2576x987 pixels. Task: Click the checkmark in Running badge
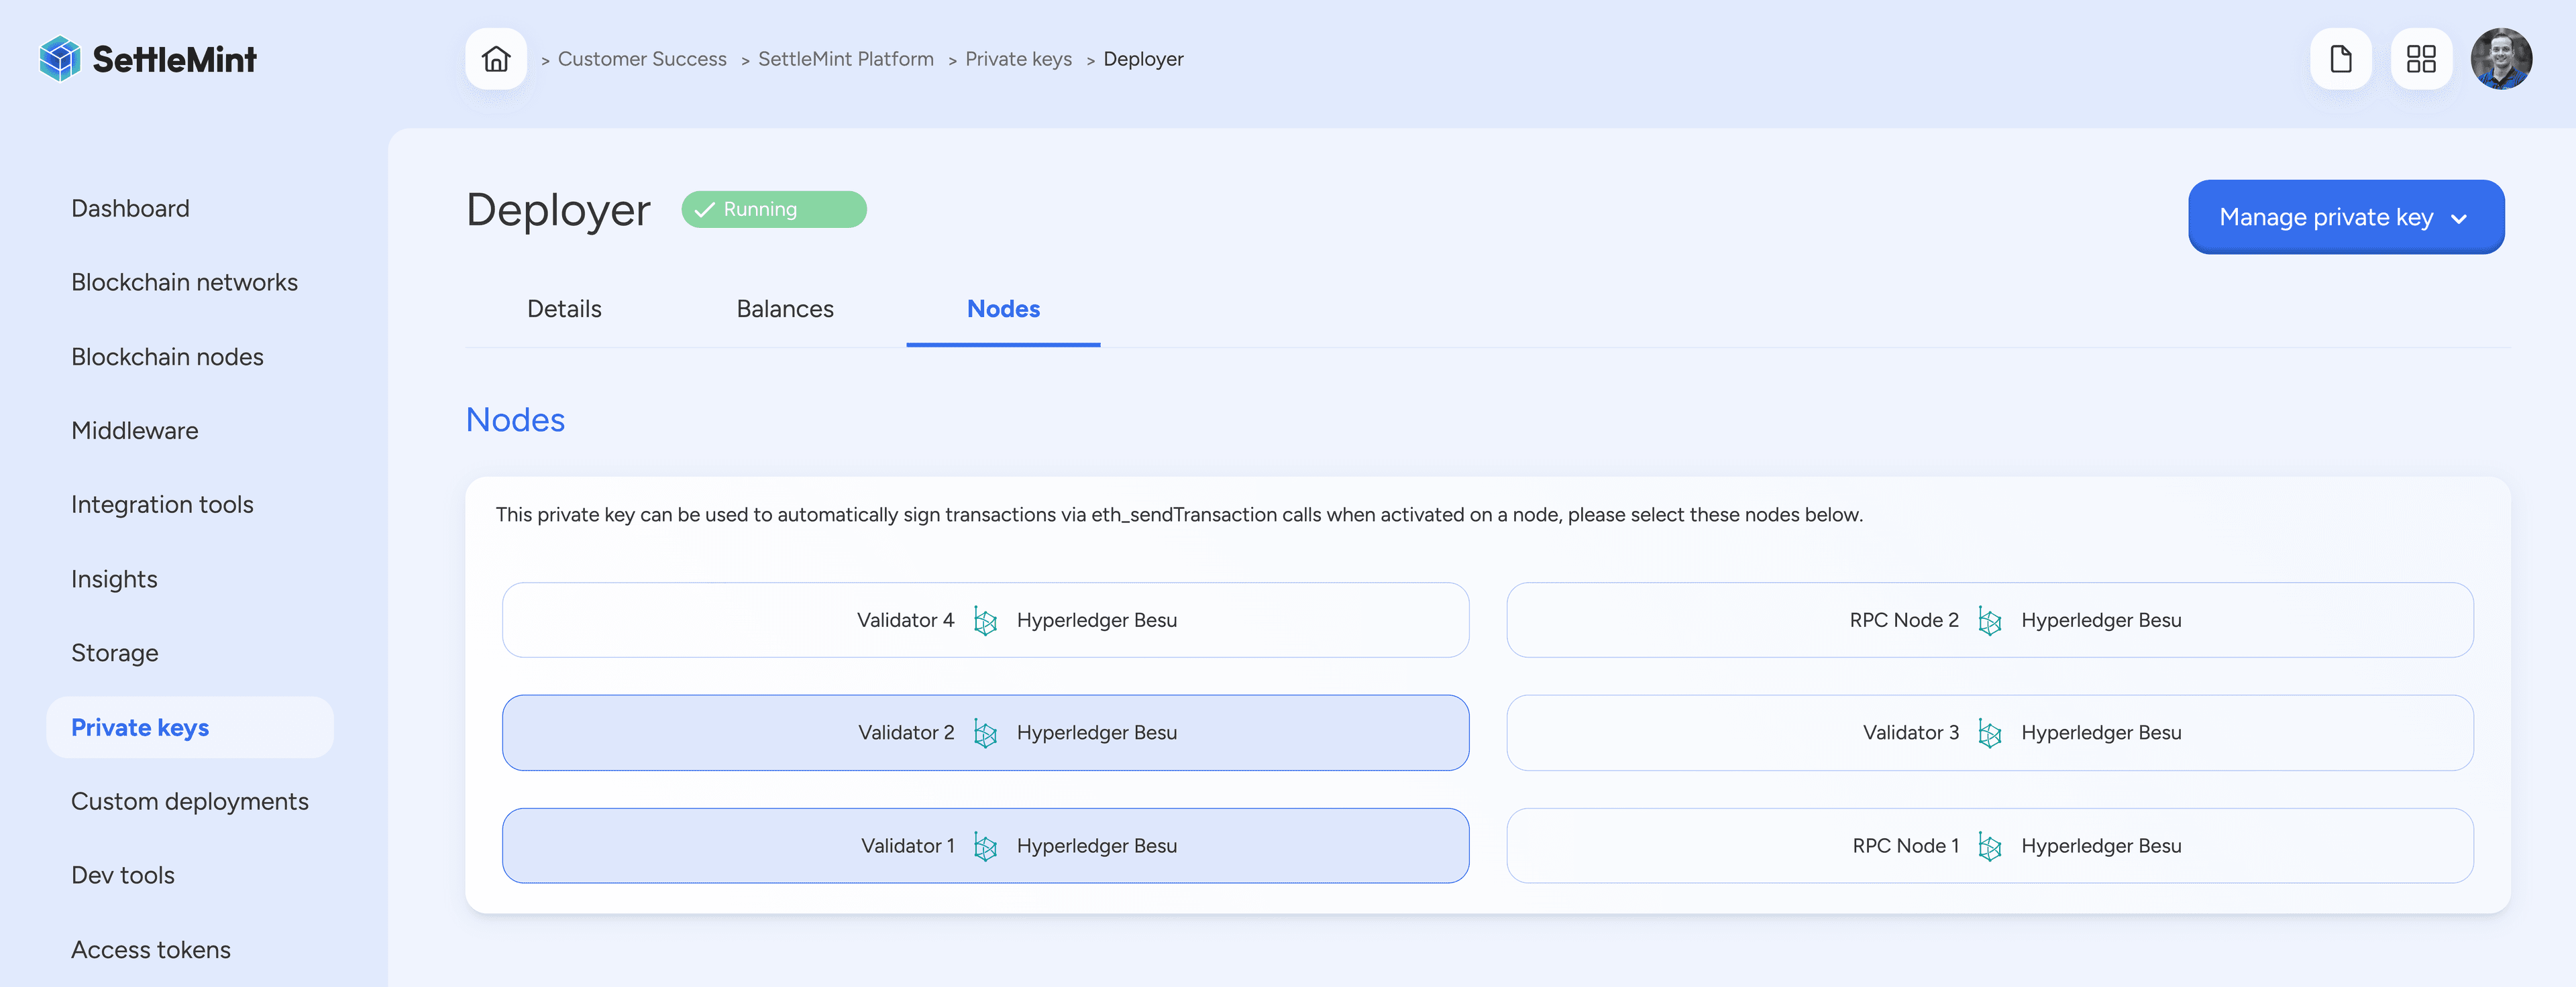tap(705, 210)
